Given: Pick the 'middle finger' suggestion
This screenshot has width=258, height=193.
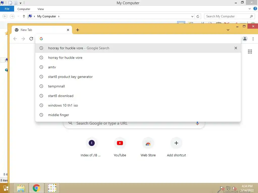Looking at the screenshot, I should (138, 115).
